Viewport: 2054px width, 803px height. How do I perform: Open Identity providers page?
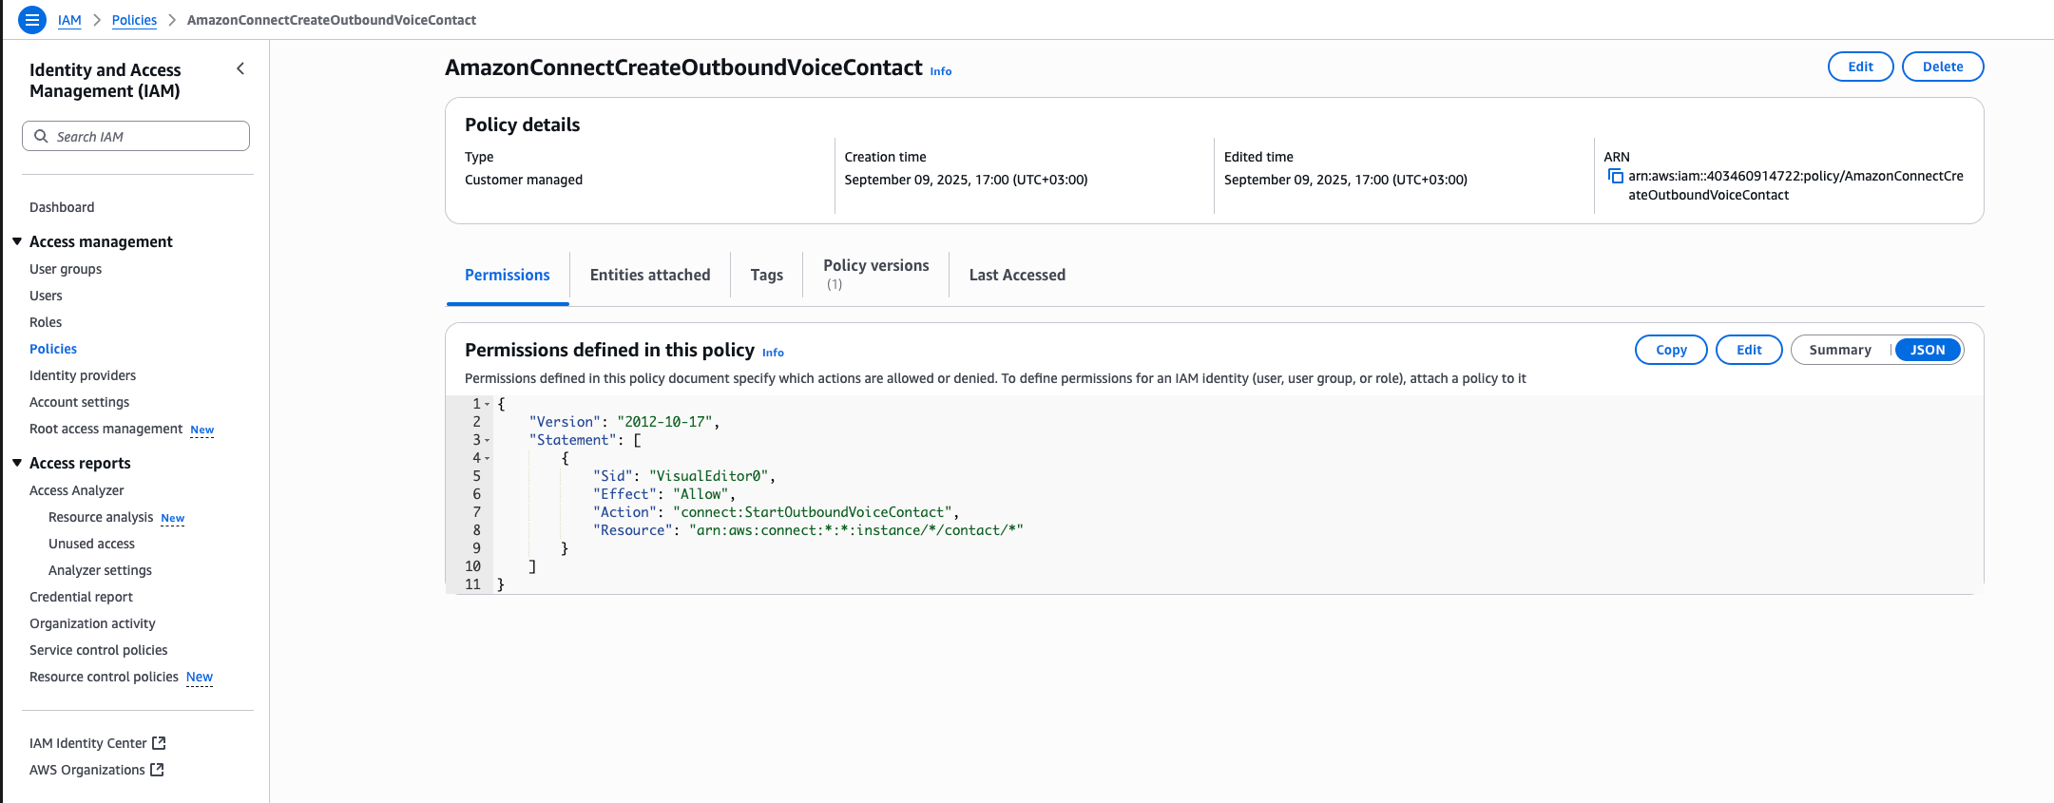click(83, 375)
